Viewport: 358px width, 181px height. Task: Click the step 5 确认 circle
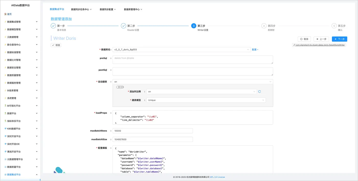pyautogui.click(x=334, y=26)
